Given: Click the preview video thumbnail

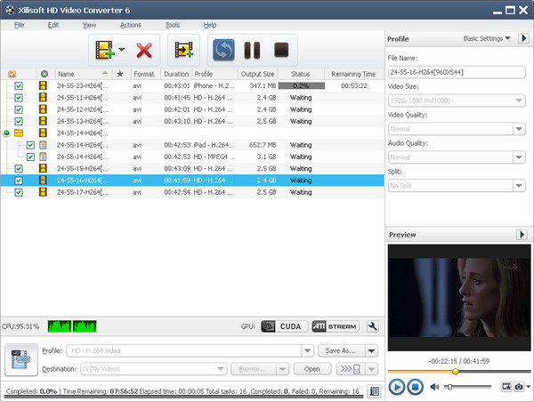Looking at the screenshot, I should 459,298.
